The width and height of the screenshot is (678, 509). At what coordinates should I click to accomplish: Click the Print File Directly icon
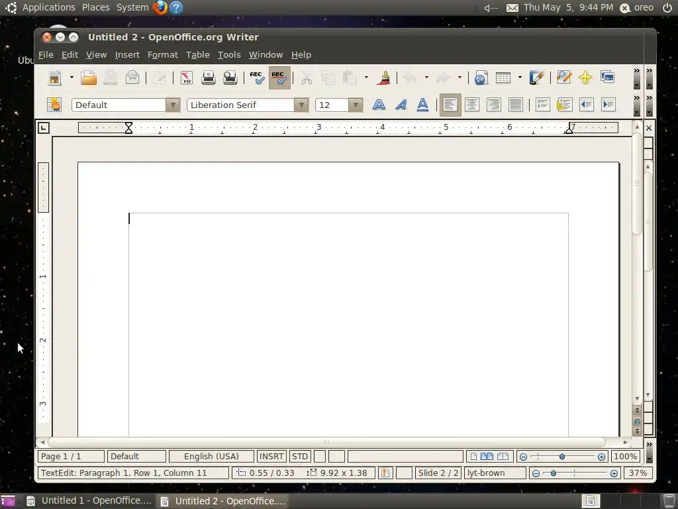(209, 78)
